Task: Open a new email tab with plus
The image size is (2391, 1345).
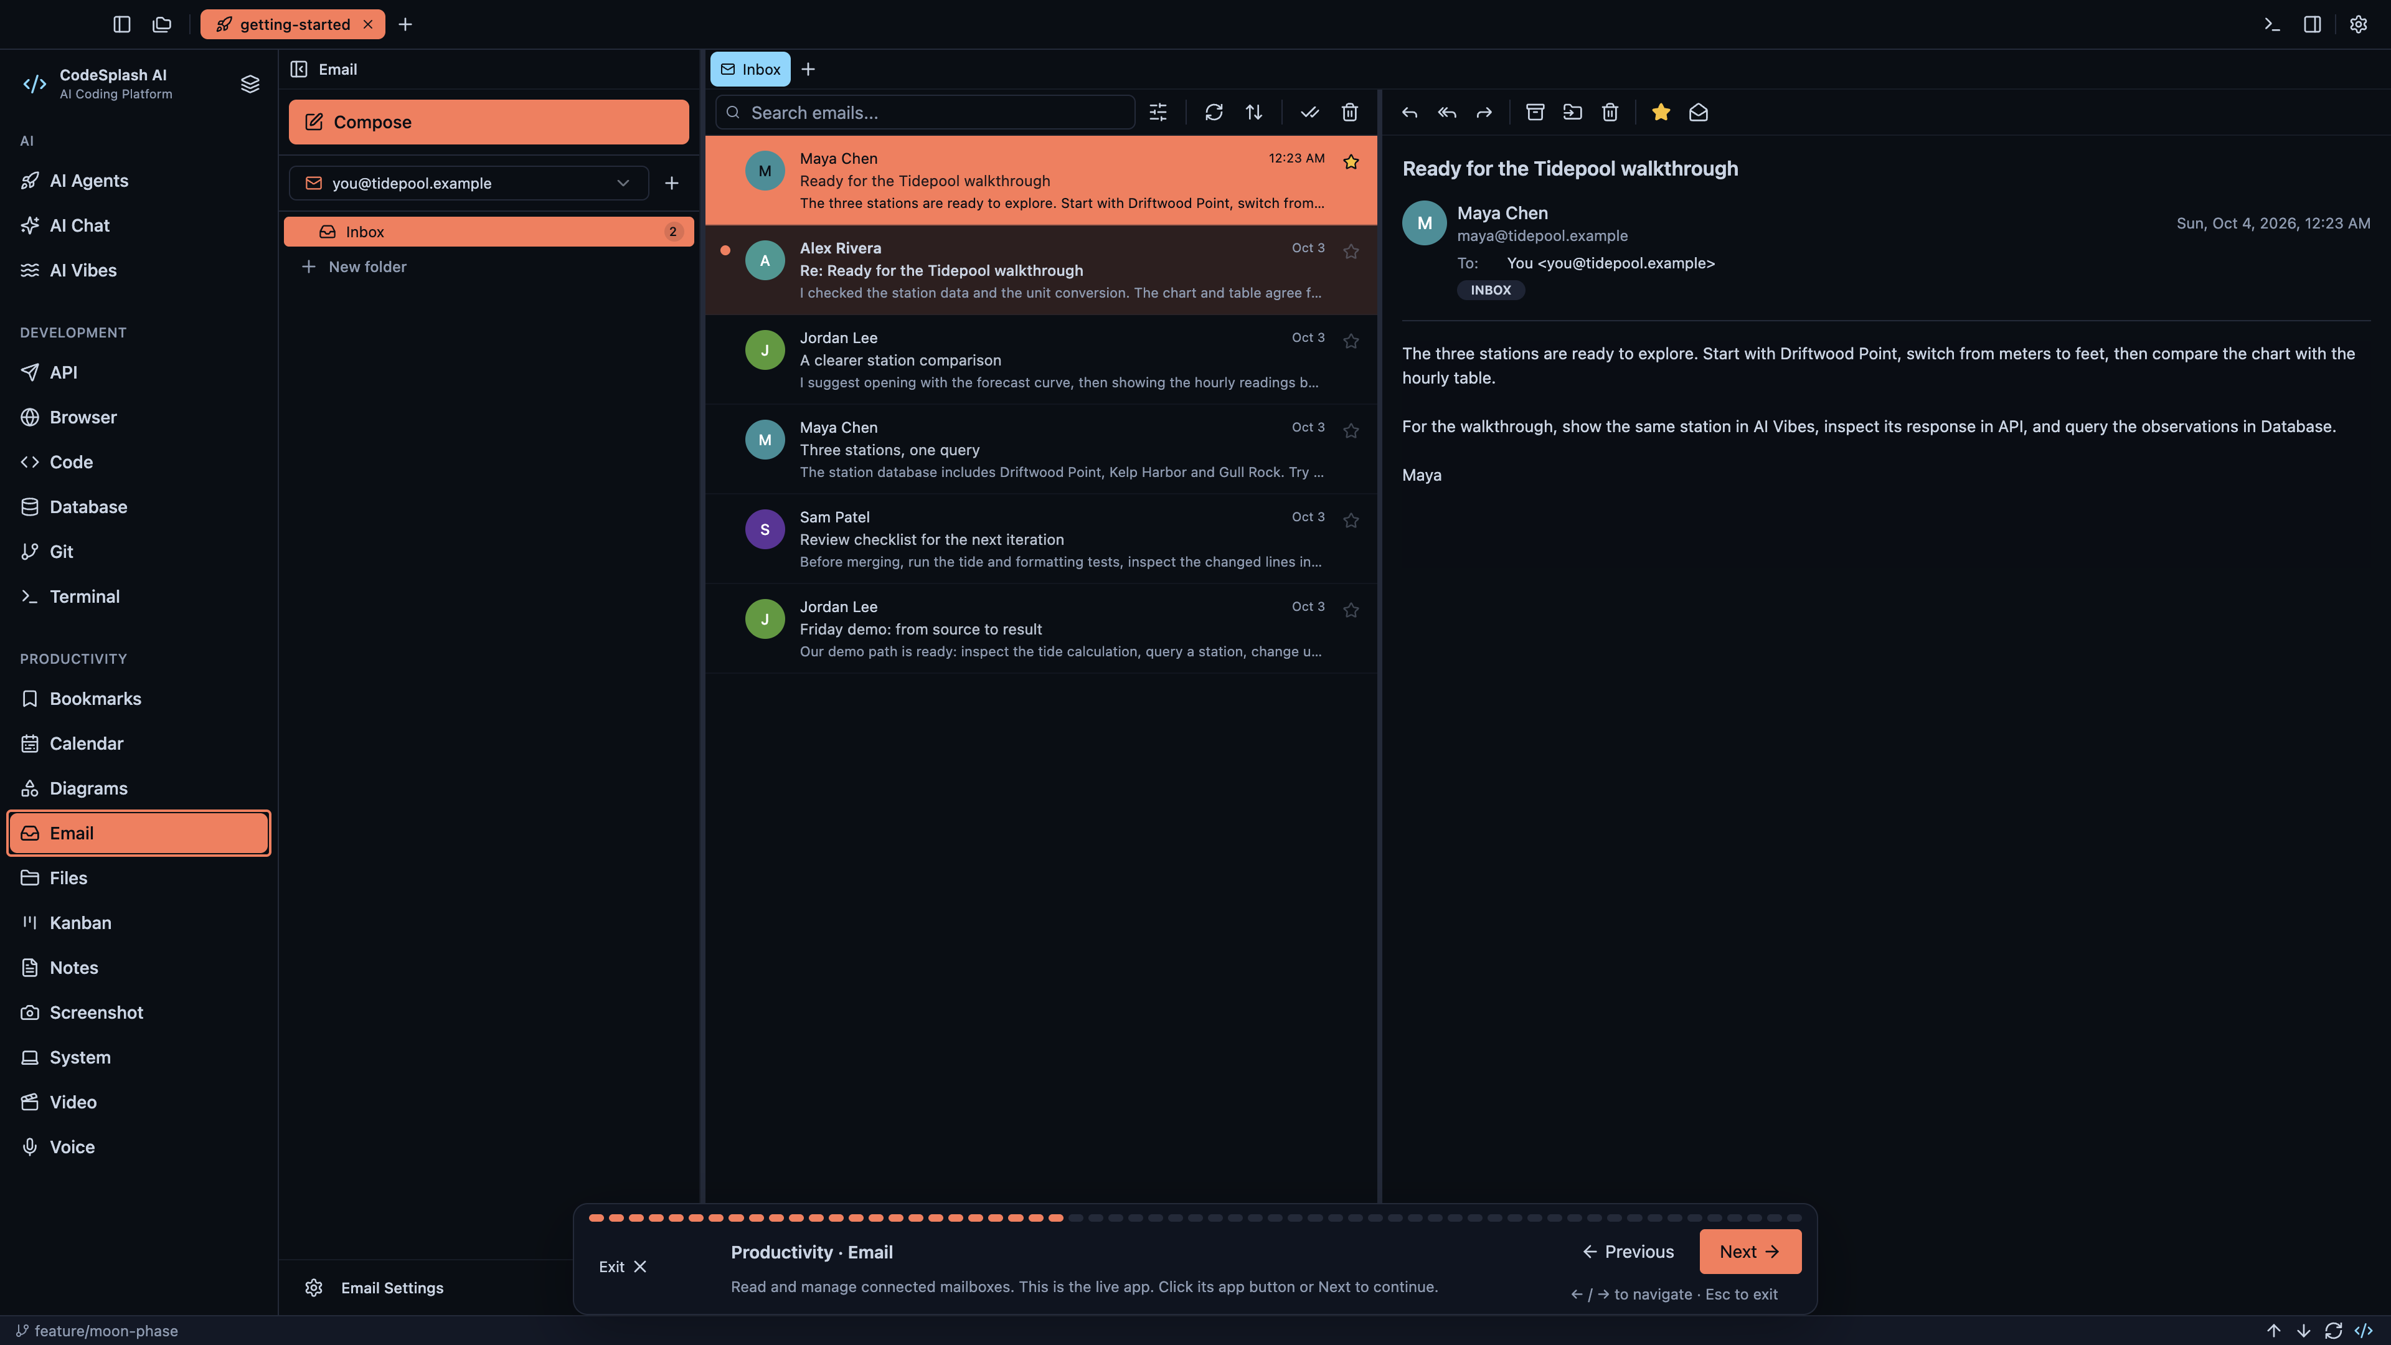Action: [x=808, y=68]
